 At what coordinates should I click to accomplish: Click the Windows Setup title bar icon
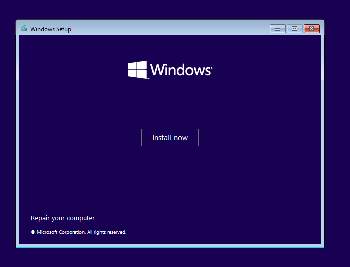click(24, 29)
